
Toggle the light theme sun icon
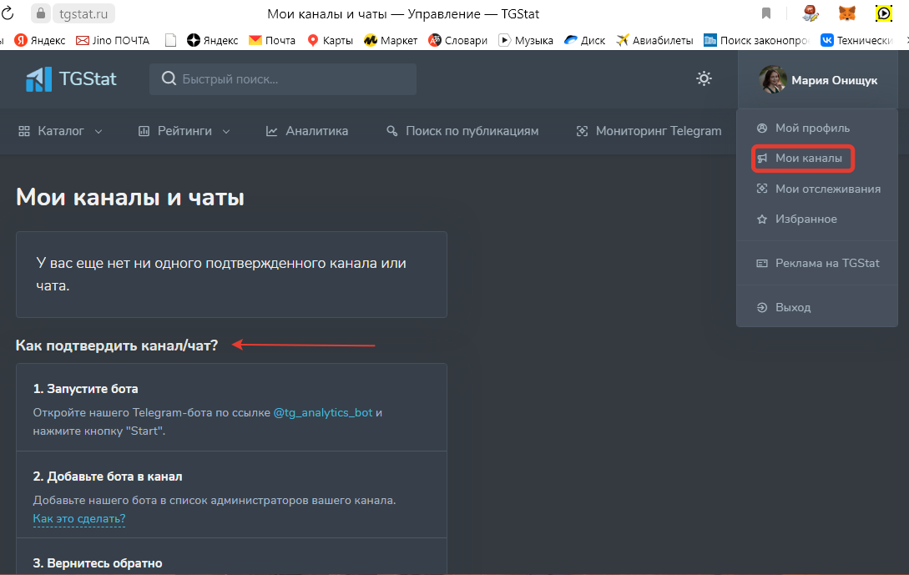coord(704,78)
